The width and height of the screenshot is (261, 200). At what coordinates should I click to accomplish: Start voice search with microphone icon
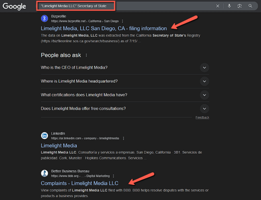coord(229,6)
